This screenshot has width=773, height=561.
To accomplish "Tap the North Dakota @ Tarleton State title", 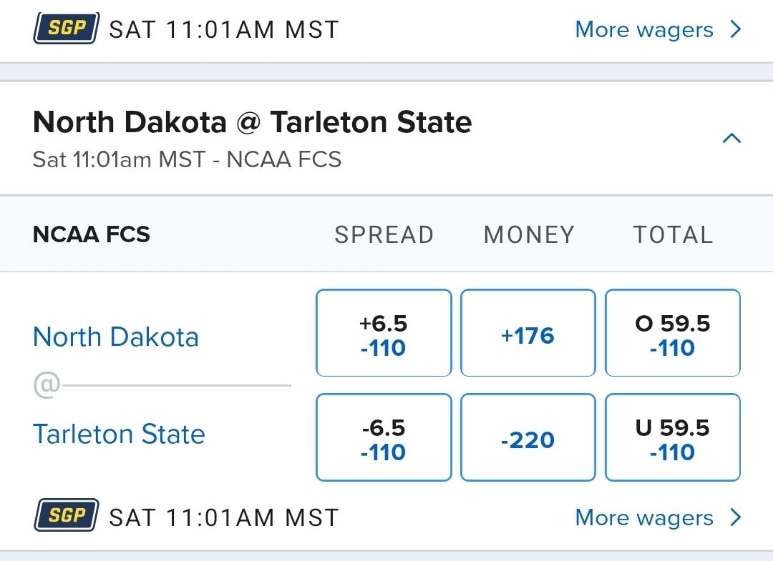I will point(252,123).
